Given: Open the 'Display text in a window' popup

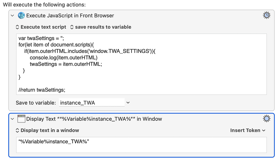Looking at the screenshot, I should click(x=47, y=130).
